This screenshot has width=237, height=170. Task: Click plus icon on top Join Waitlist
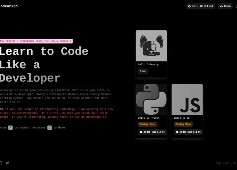(189, 6)
